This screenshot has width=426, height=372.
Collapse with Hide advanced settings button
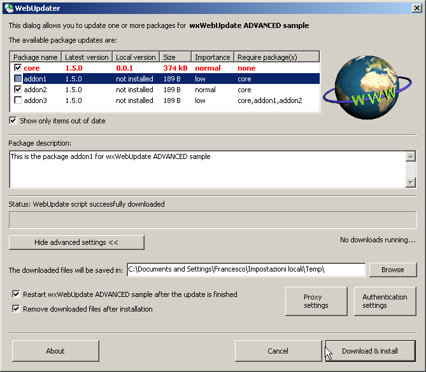[x=76, y=242]
